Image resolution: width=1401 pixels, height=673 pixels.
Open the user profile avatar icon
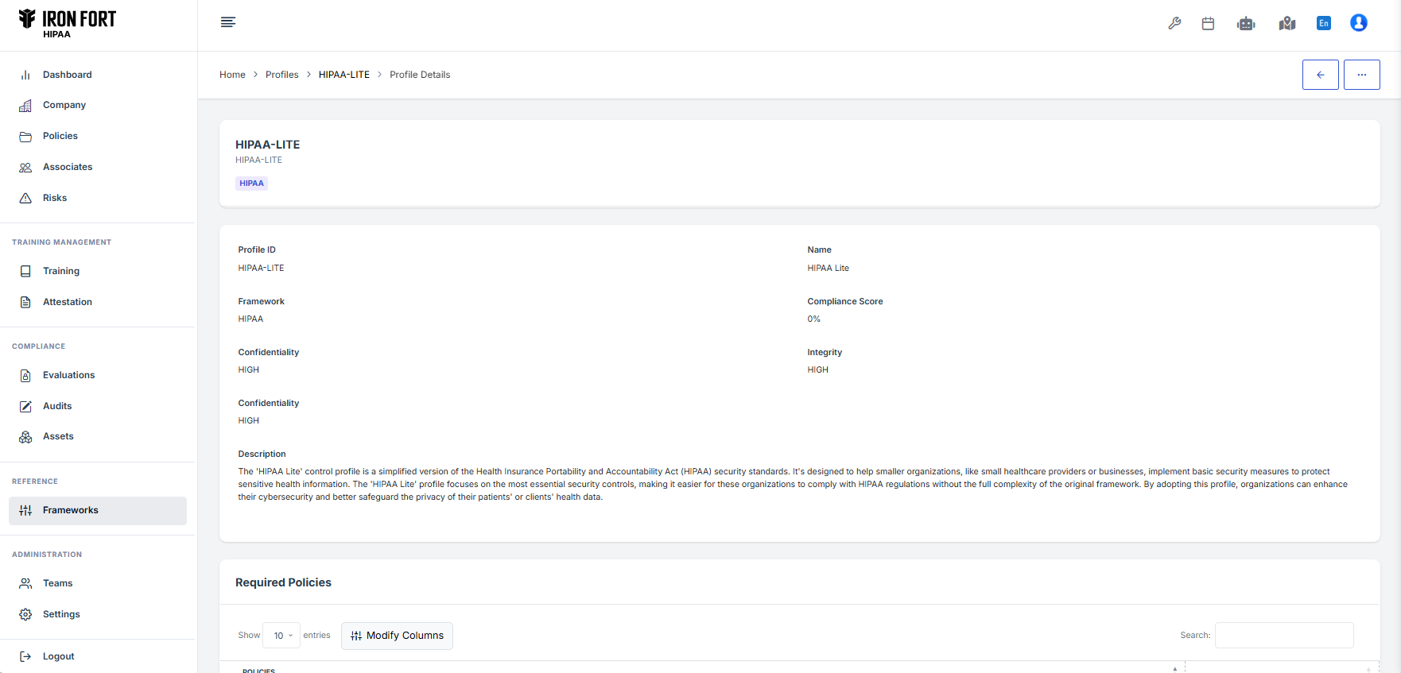(1359, 23)
